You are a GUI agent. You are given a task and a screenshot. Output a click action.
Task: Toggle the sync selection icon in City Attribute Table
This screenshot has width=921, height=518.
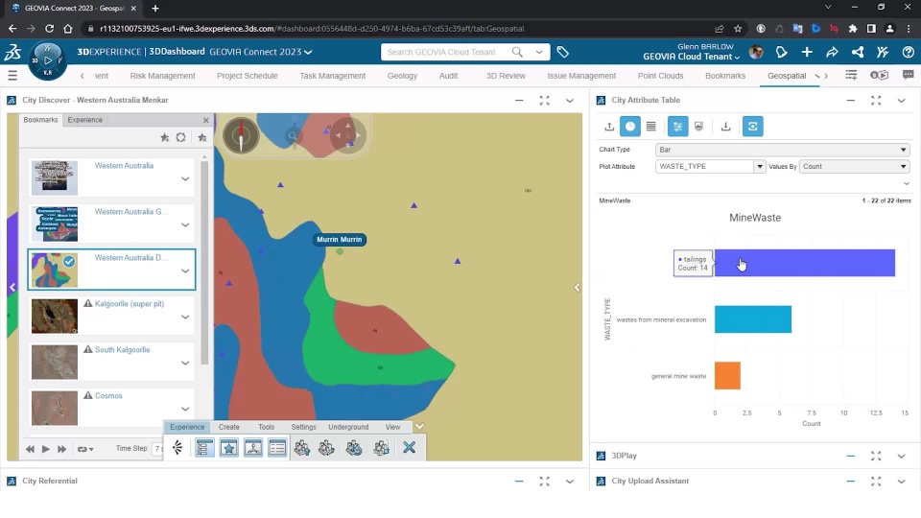752,127
